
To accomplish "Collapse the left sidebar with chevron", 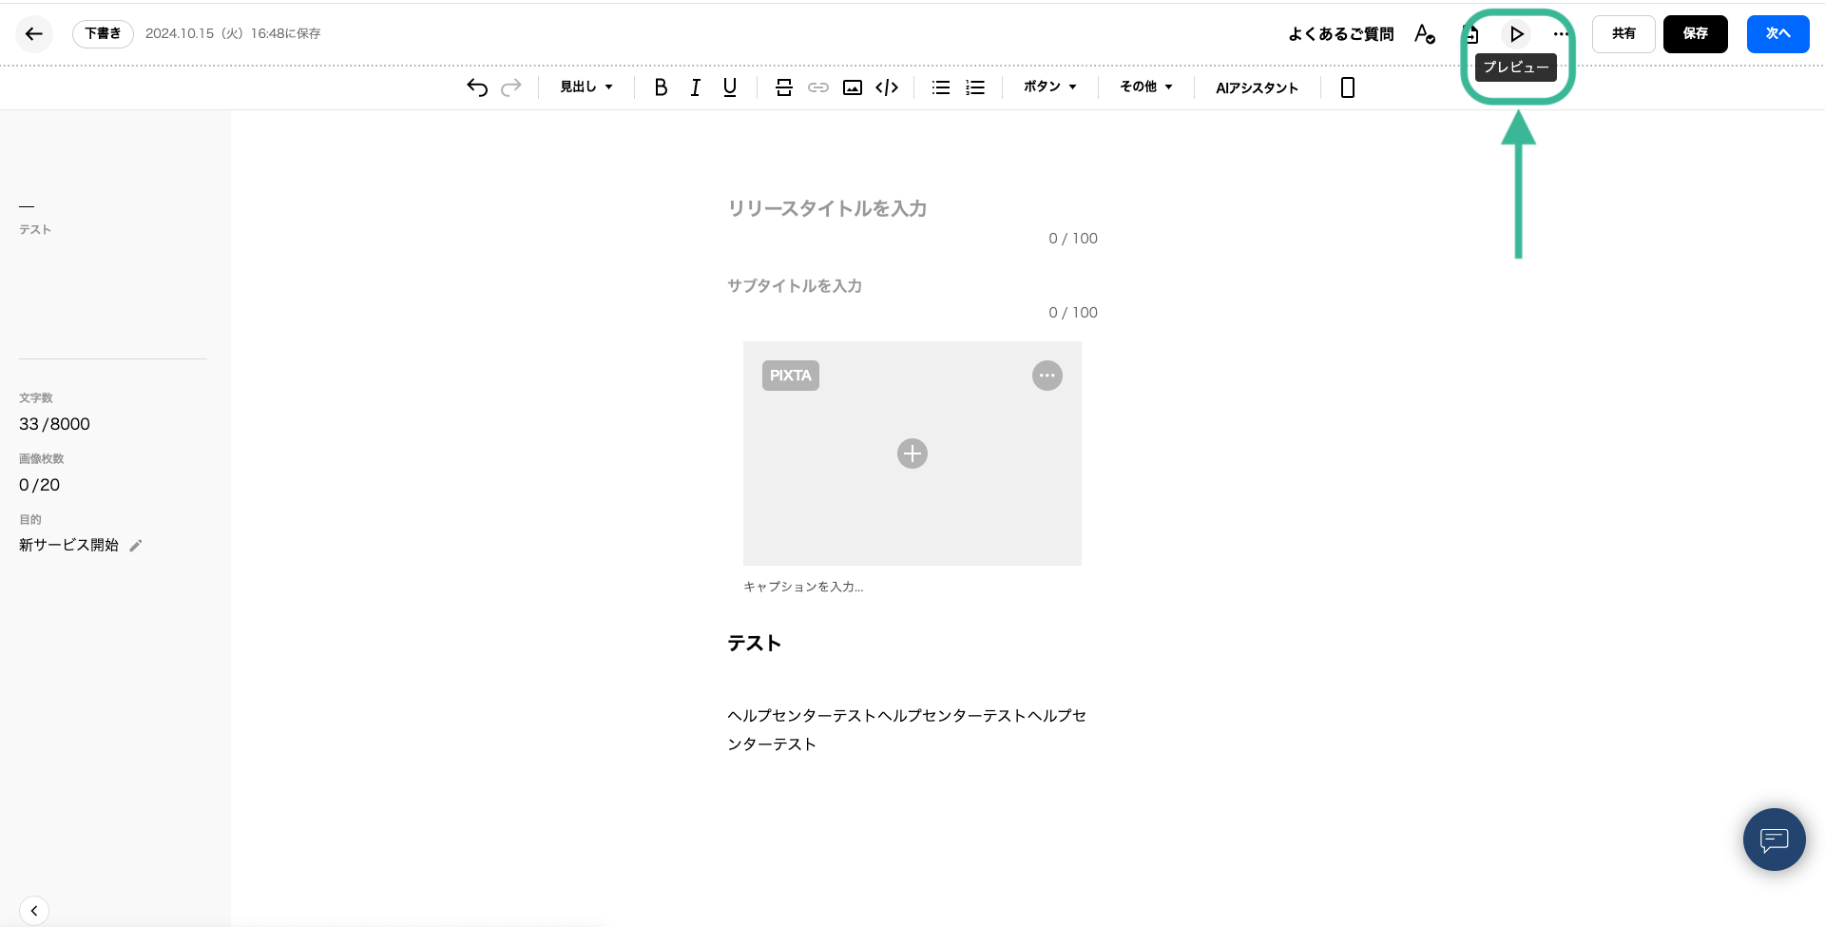I will point(34,910).
